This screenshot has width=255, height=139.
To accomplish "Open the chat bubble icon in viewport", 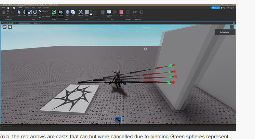I will tap(10, 27).
